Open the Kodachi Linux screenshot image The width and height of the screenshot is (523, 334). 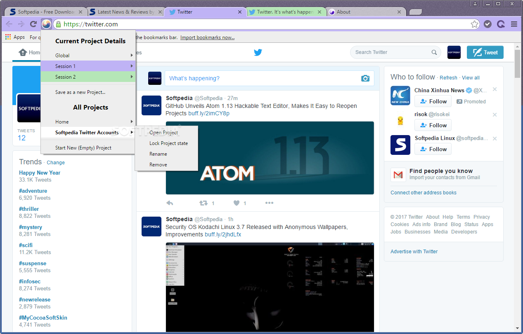point(270,287)
